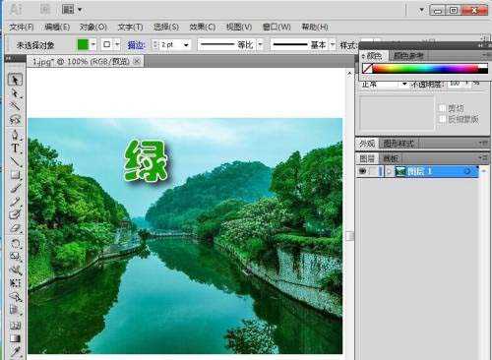Viewport: 492px width, 360px height.
Task: Expand 图层 1 disclosure triangle
Action: (389, 171)
